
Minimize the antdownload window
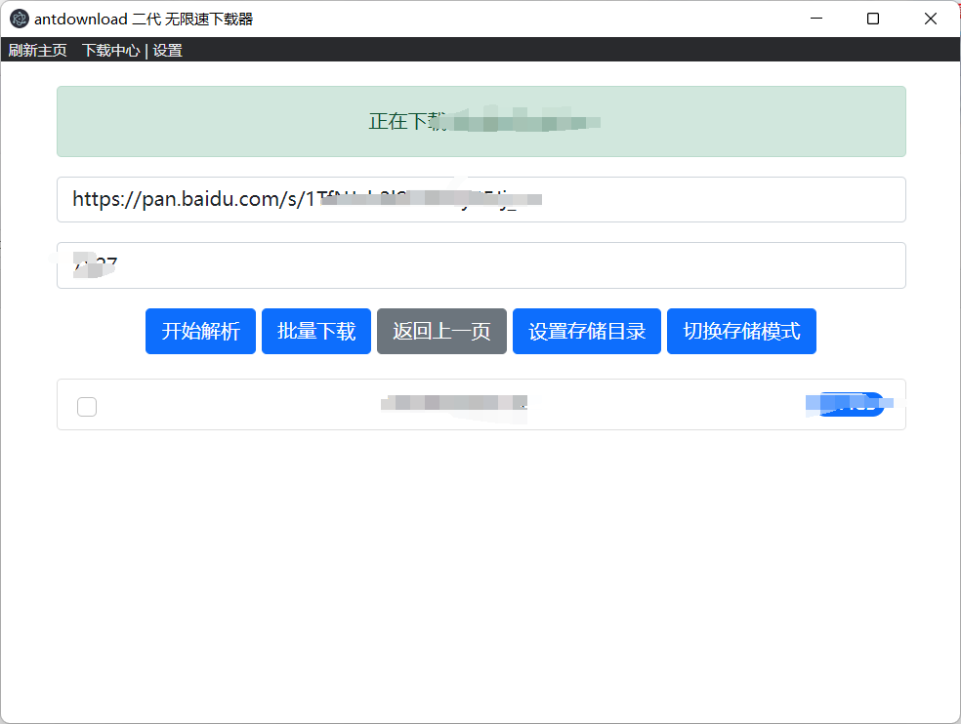tap(816, 19)
